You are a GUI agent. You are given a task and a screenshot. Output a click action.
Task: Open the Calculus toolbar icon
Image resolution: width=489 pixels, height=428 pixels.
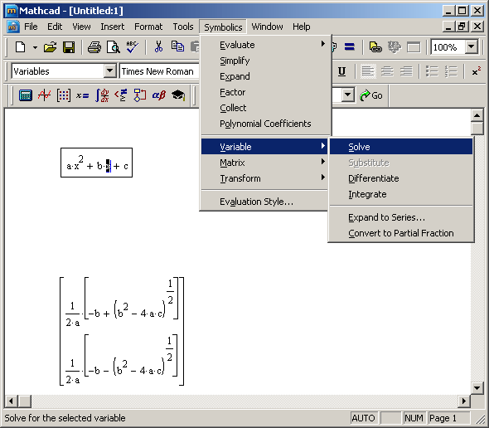tap(102, 95)
